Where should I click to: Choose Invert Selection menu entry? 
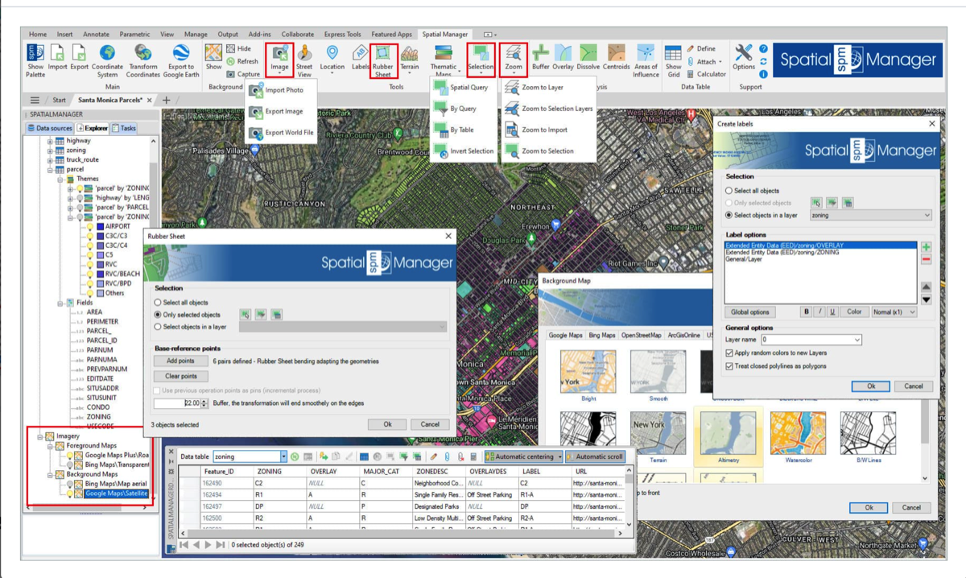point(464,151)
